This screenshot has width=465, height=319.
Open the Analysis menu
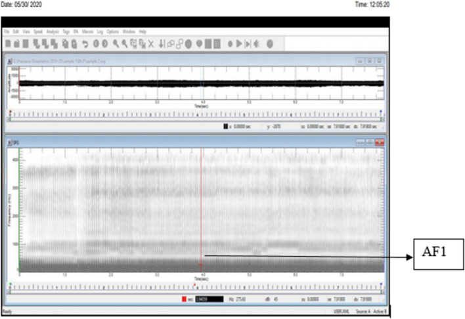53,32
